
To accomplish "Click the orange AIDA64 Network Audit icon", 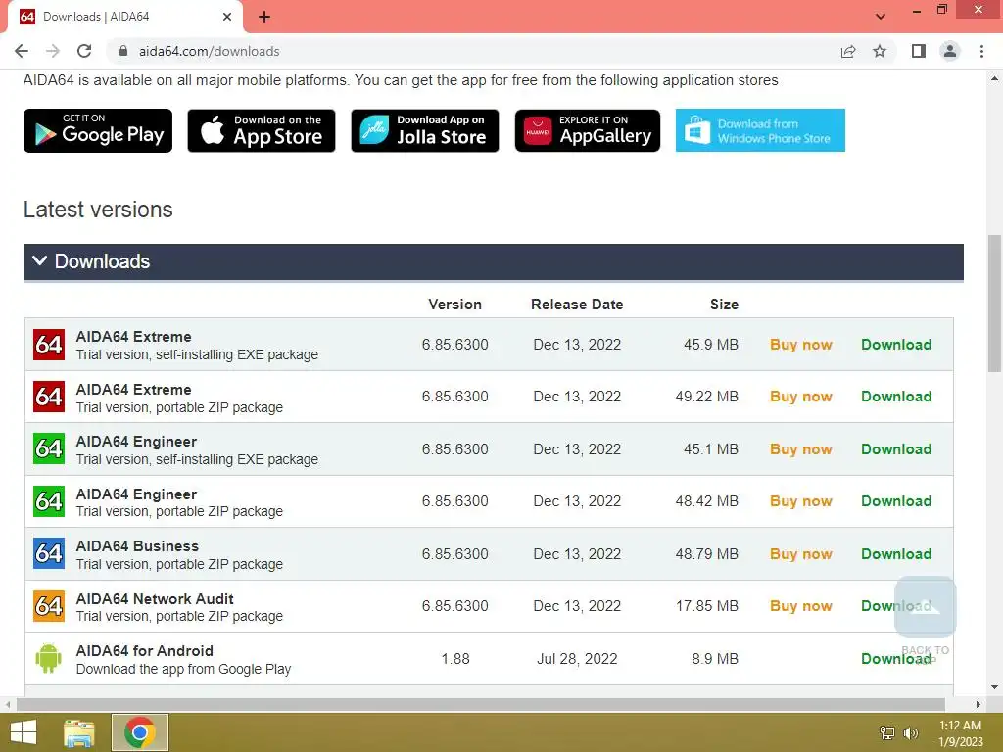I will [x=49, y=606].
